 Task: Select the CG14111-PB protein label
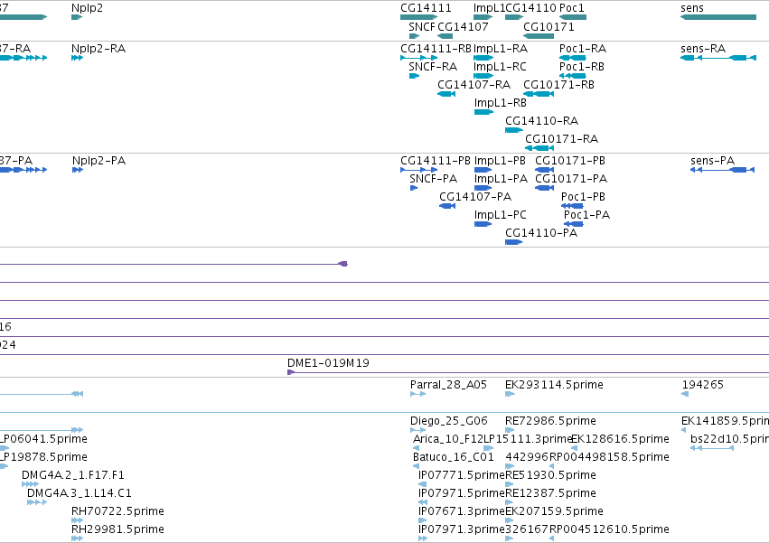click(436, 161)
